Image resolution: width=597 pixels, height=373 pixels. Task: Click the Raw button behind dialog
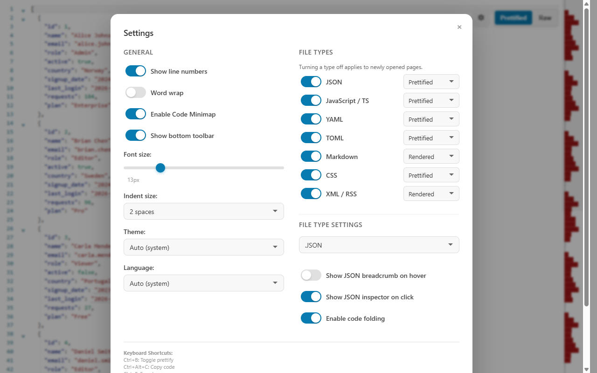coord(545,18)
